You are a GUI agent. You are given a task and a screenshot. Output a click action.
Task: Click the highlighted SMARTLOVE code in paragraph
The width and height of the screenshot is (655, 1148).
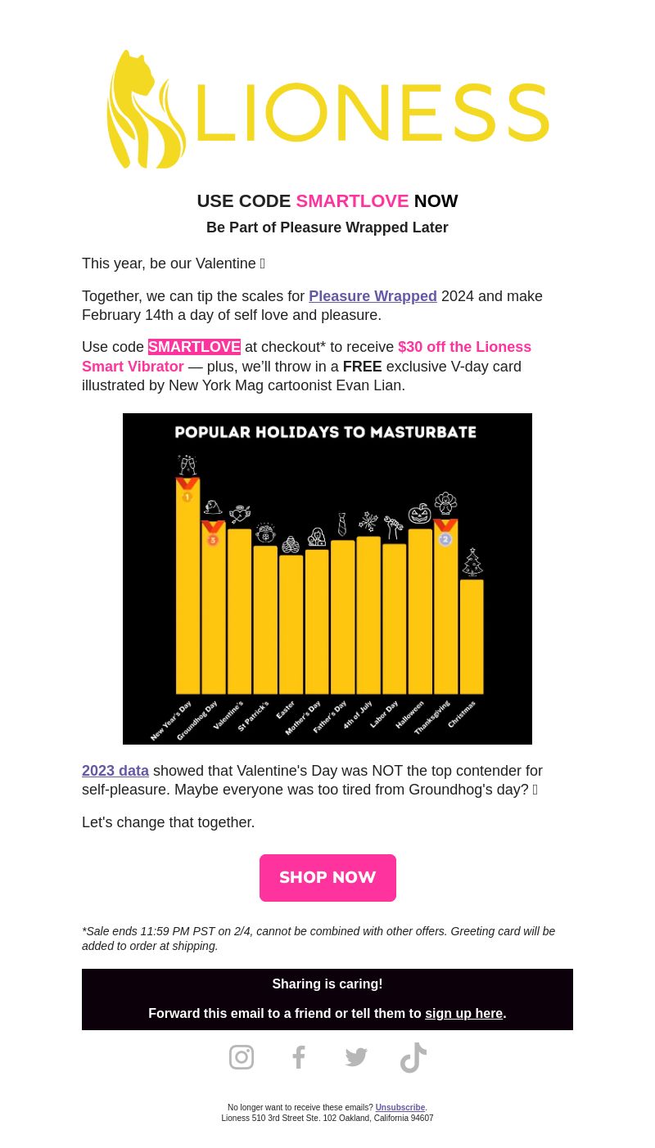click(x=194, y=347)
